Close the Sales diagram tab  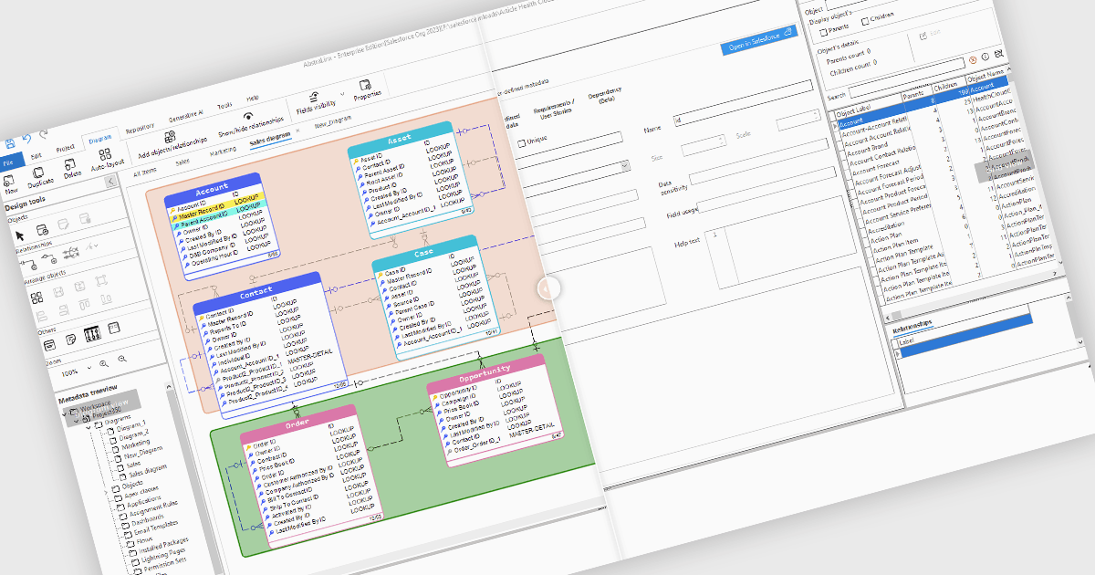tap(297, 131)
